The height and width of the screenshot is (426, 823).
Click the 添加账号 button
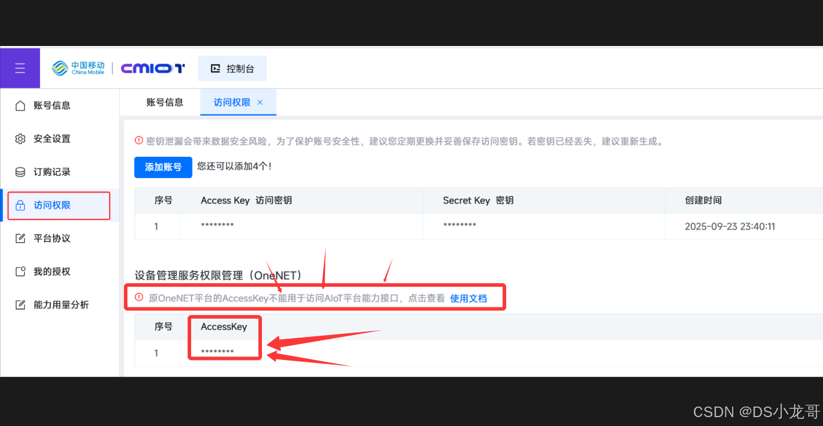click(x=163, y=167)
